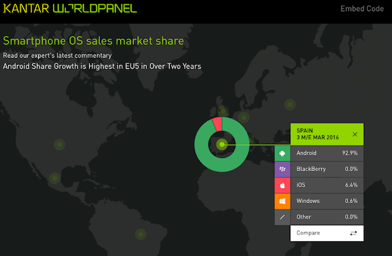392x256 pixels.
Task: Click the Other slash icon
Action: [x=282, y=217]
